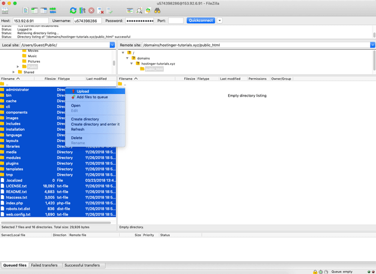Click into the Port input field
The height and width of the screenshot is (274, 376).
tap(175, 21)
